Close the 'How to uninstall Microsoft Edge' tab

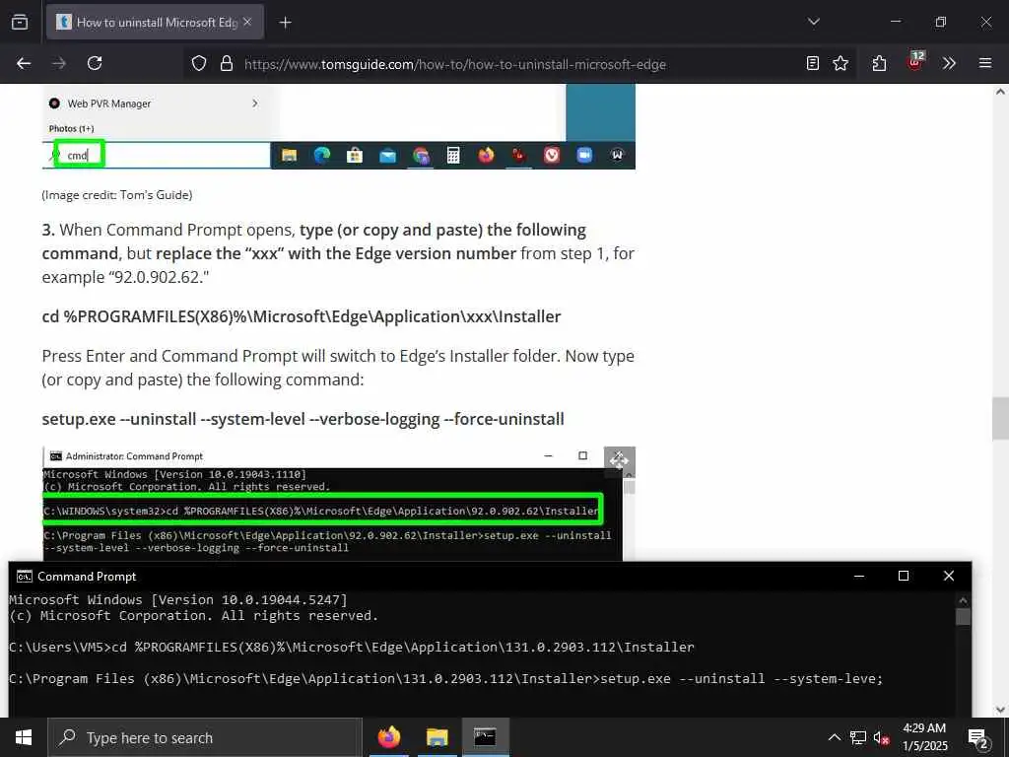247,23
